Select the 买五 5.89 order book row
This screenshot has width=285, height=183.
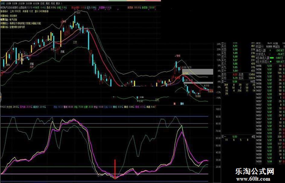click(x=239, y=53)
